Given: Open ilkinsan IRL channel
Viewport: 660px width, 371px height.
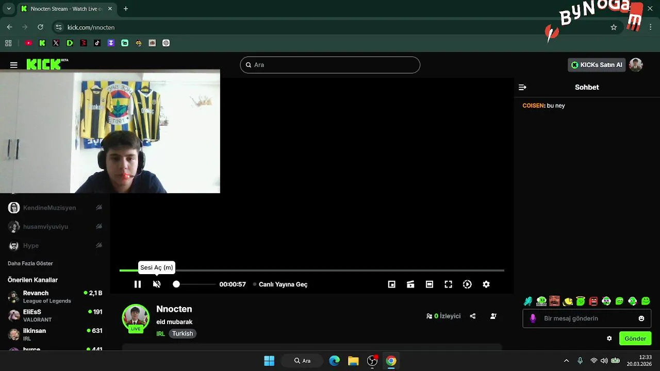Looking at the screenshot, I should tap(55, 334).
